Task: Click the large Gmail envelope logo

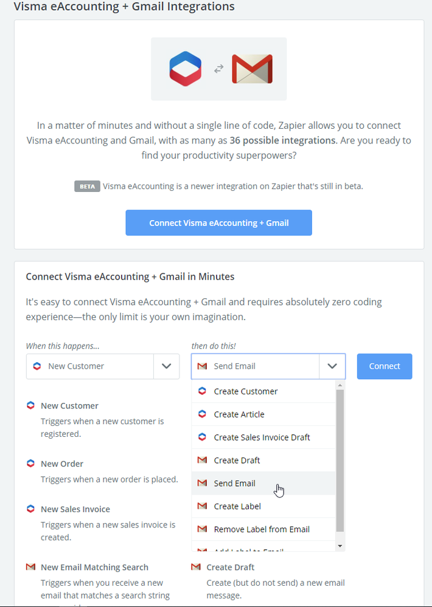Action: pyautogui.click(x=252, y=69)
